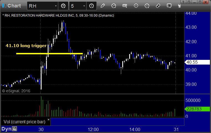This screenshot has height=133, width=211.
Task: Click the Dyn lock icon
Action: click(x=14, y=129)
